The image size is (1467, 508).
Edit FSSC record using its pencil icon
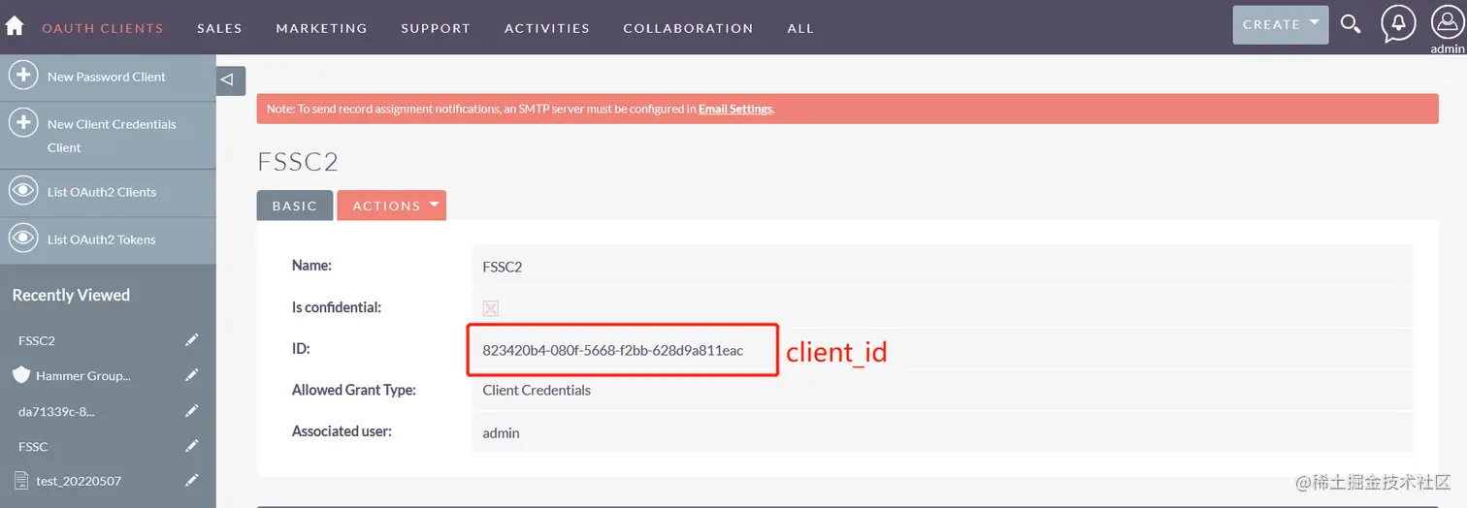point(192,446)
